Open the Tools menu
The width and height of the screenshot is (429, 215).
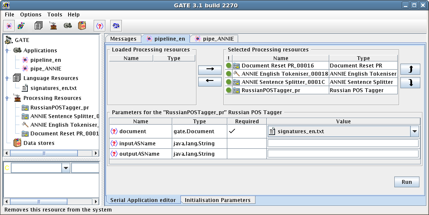[55, 15]
